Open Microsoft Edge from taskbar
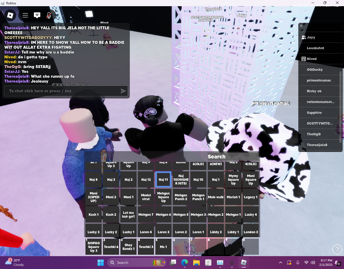 185,263
